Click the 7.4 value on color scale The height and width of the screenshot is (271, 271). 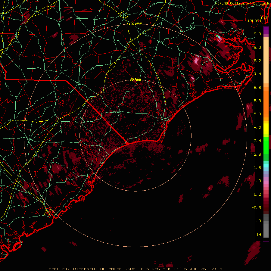257,74
